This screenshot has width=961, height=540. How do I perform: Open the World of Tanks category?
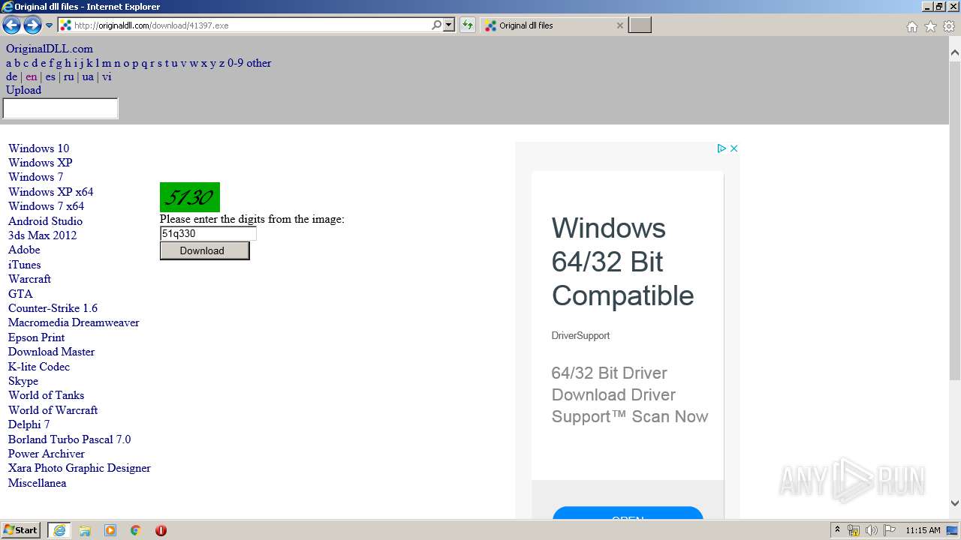pos(46,395)
